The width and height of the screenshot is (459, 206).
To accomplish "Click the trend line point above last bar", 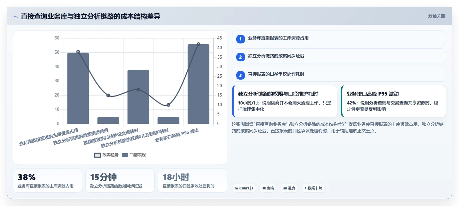I will point(198,44).
